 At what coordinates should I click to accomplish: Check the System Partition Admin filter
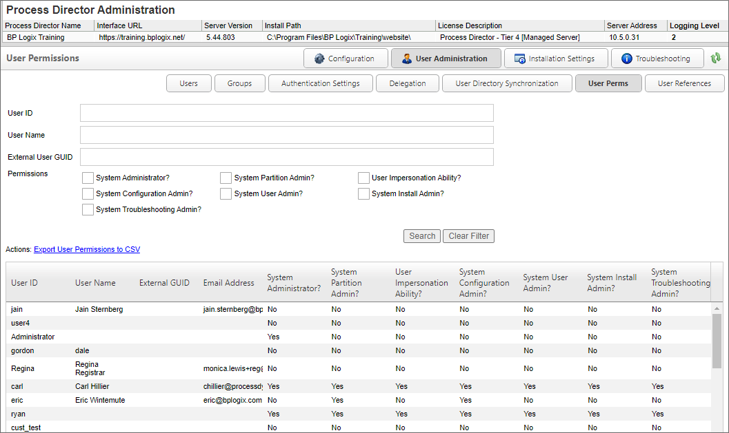(226, 178)
